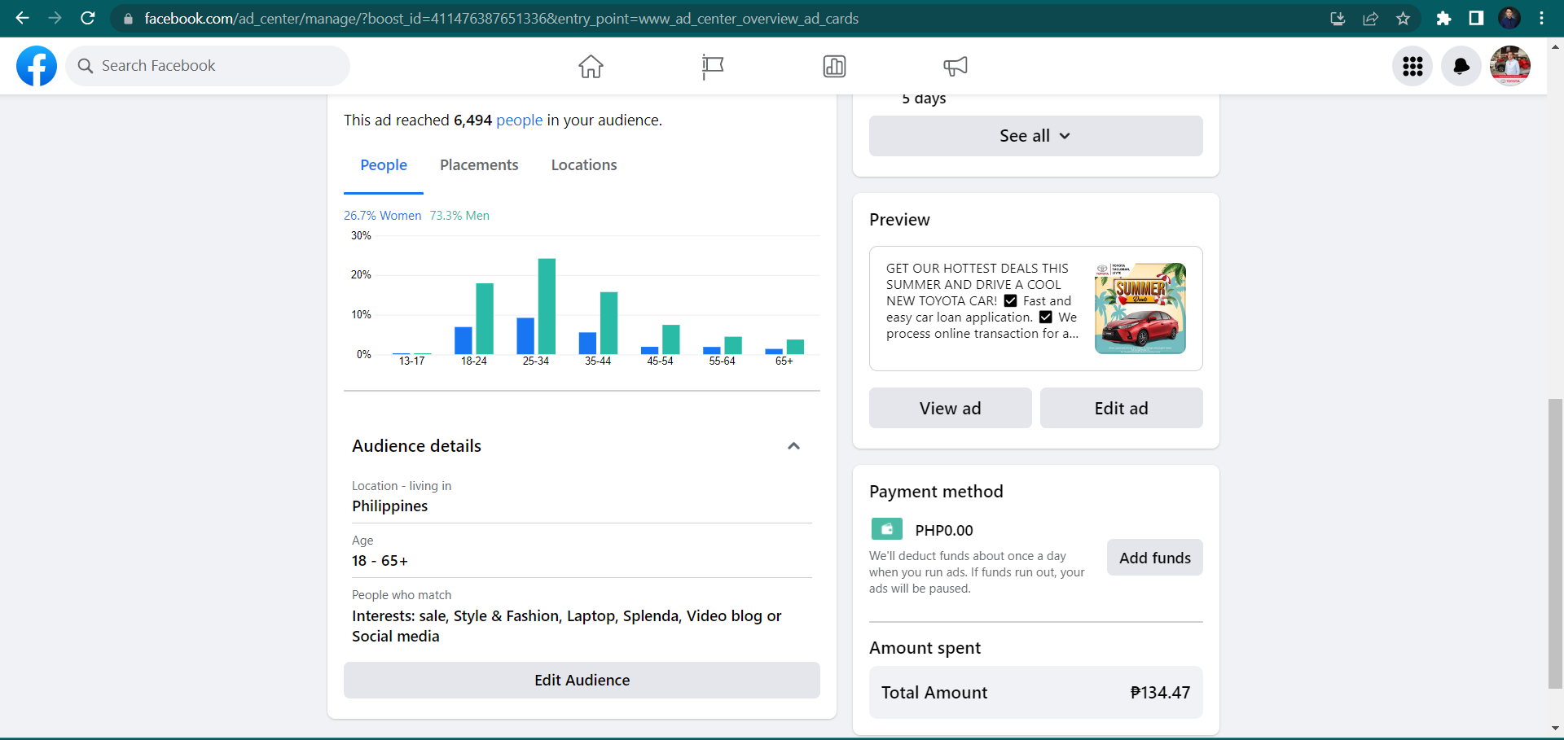Click the share page icon in address bar

1371,19
